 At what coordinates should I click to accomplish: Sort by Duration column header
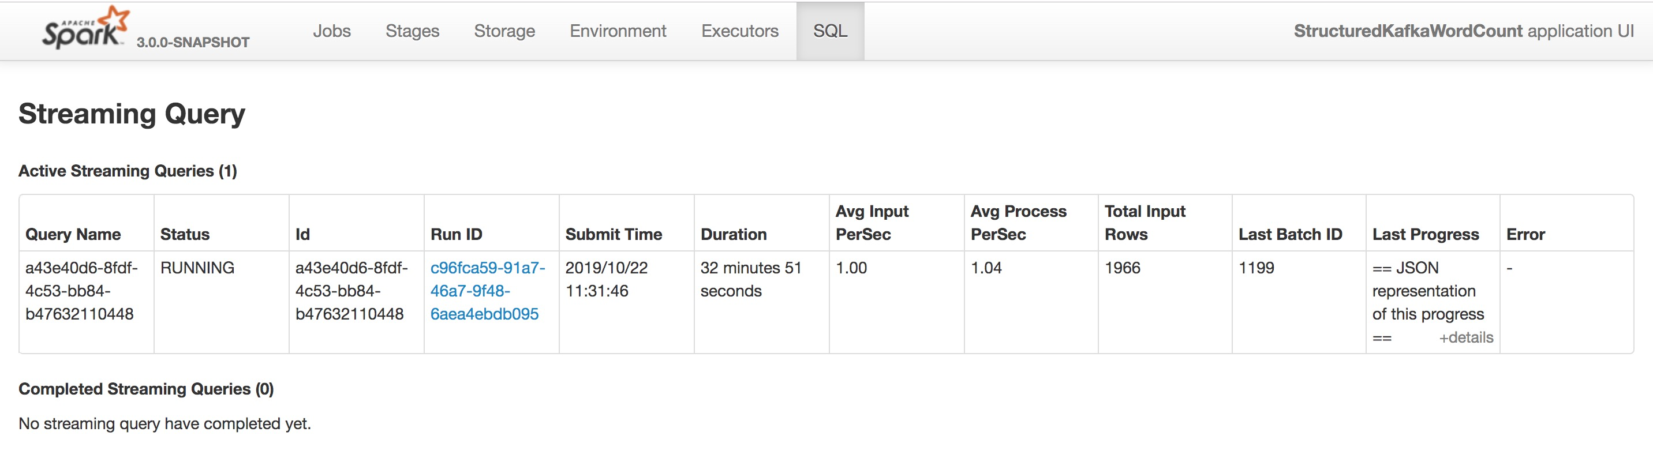pyautogui.click(x=734, y=234)
